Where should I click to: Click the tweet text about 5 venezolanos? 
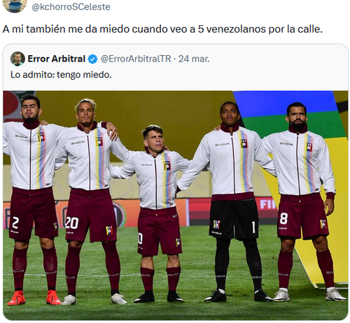[x=162, y=29]
